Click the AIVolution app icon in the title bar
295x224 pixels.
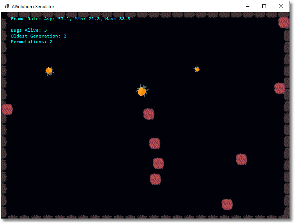click(7, 6)
